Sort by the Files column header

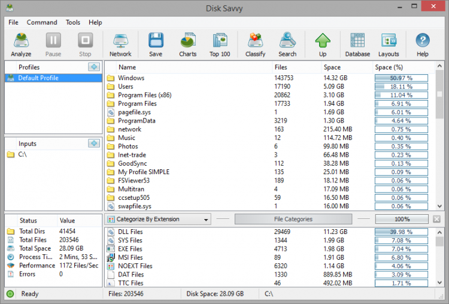(x=297, y=67)
